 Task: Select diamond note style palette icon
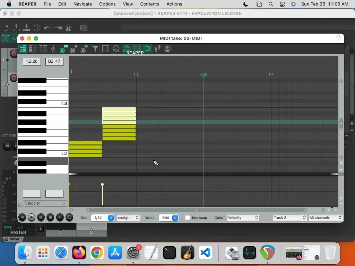pyautogui.click(x=84, y=48)
